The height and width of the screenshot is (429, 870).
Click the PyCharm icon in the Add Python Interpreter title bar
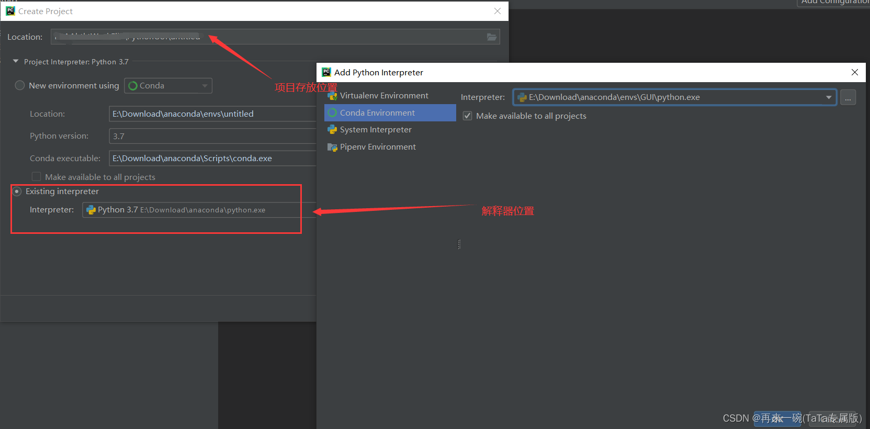[326, 72]
